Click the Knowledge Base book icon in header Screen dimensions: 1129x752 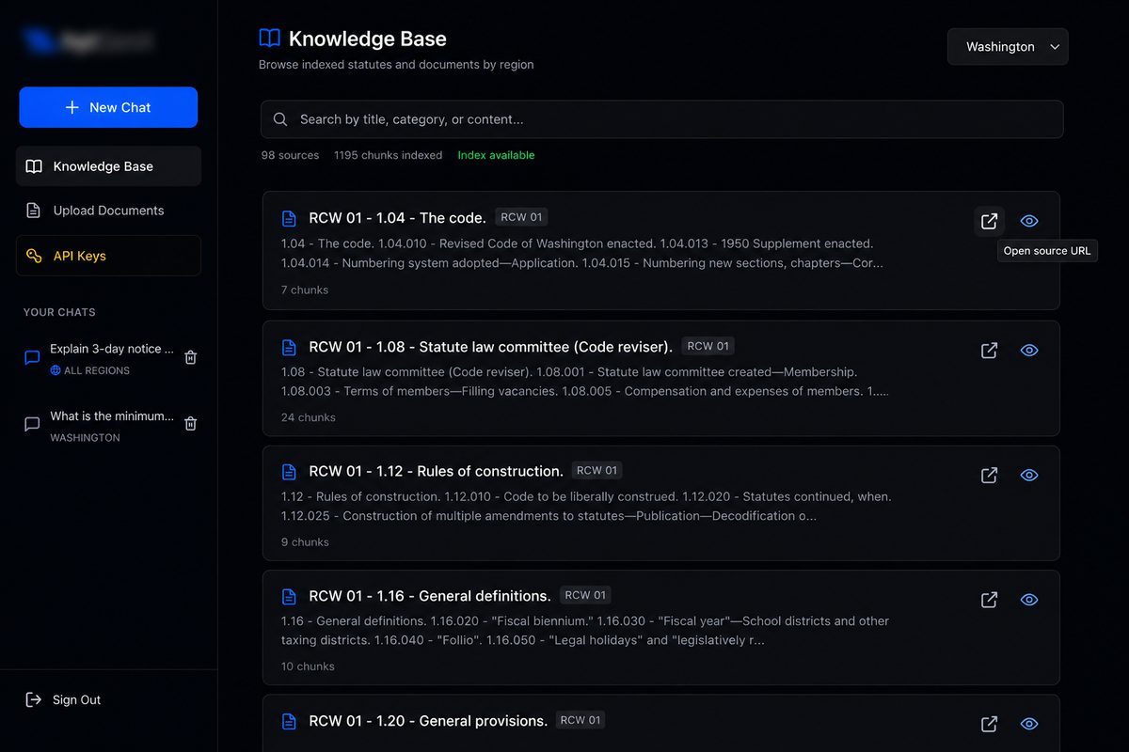click(x=269, y=39)
